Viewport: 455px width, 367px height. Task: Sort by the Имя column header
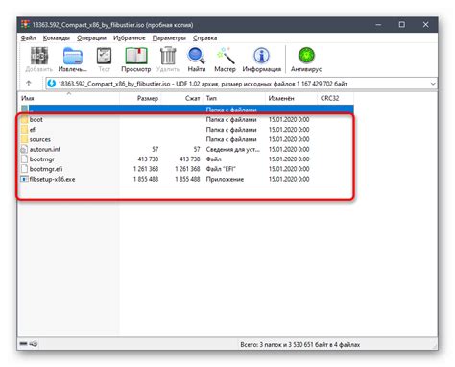pos(69,98)
